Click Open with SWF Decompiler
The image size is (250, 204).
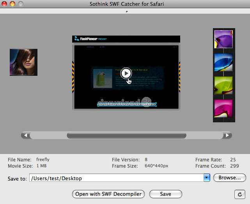tap(108, 194)
